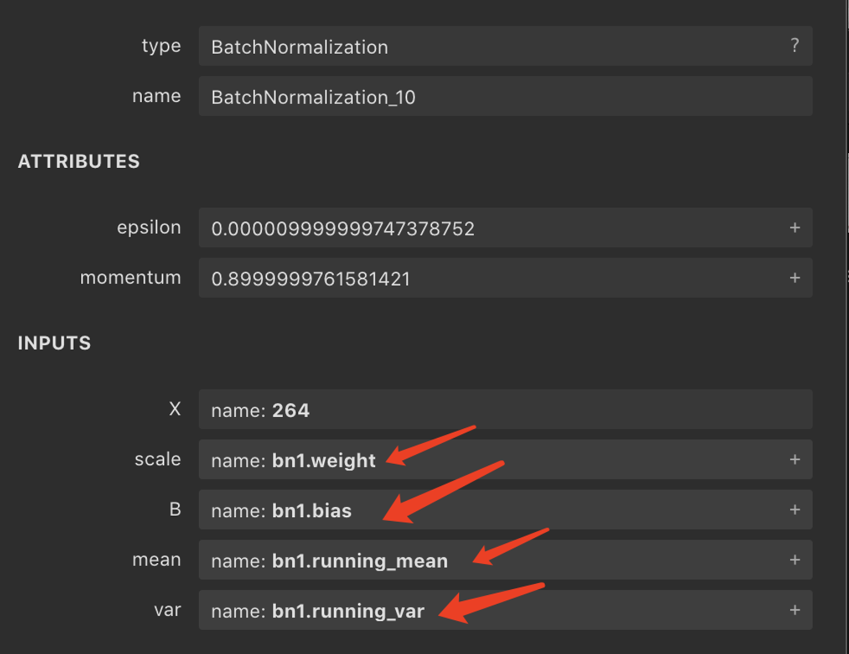Click the INPUTS section header
The height and width of the screenshot is (654, 849).
click(x=54, y=343)
